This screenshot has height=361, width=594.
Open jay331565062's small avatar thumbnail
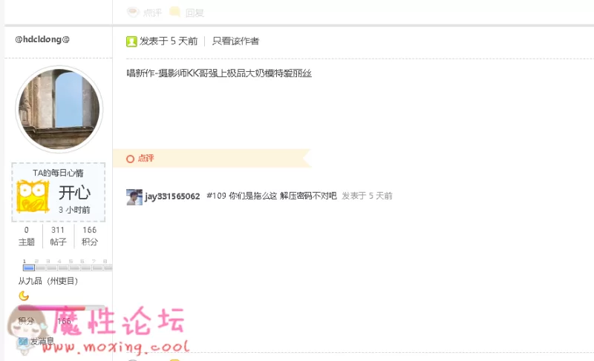(134, 197)
